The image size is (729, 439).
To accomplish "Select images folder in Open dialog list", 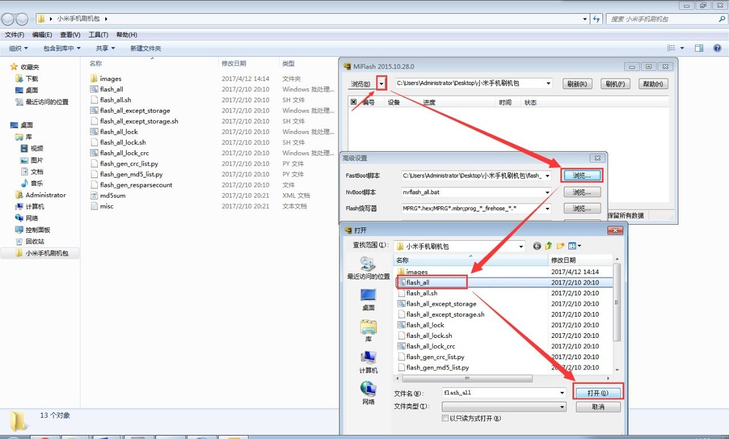I will pos(417,272).
